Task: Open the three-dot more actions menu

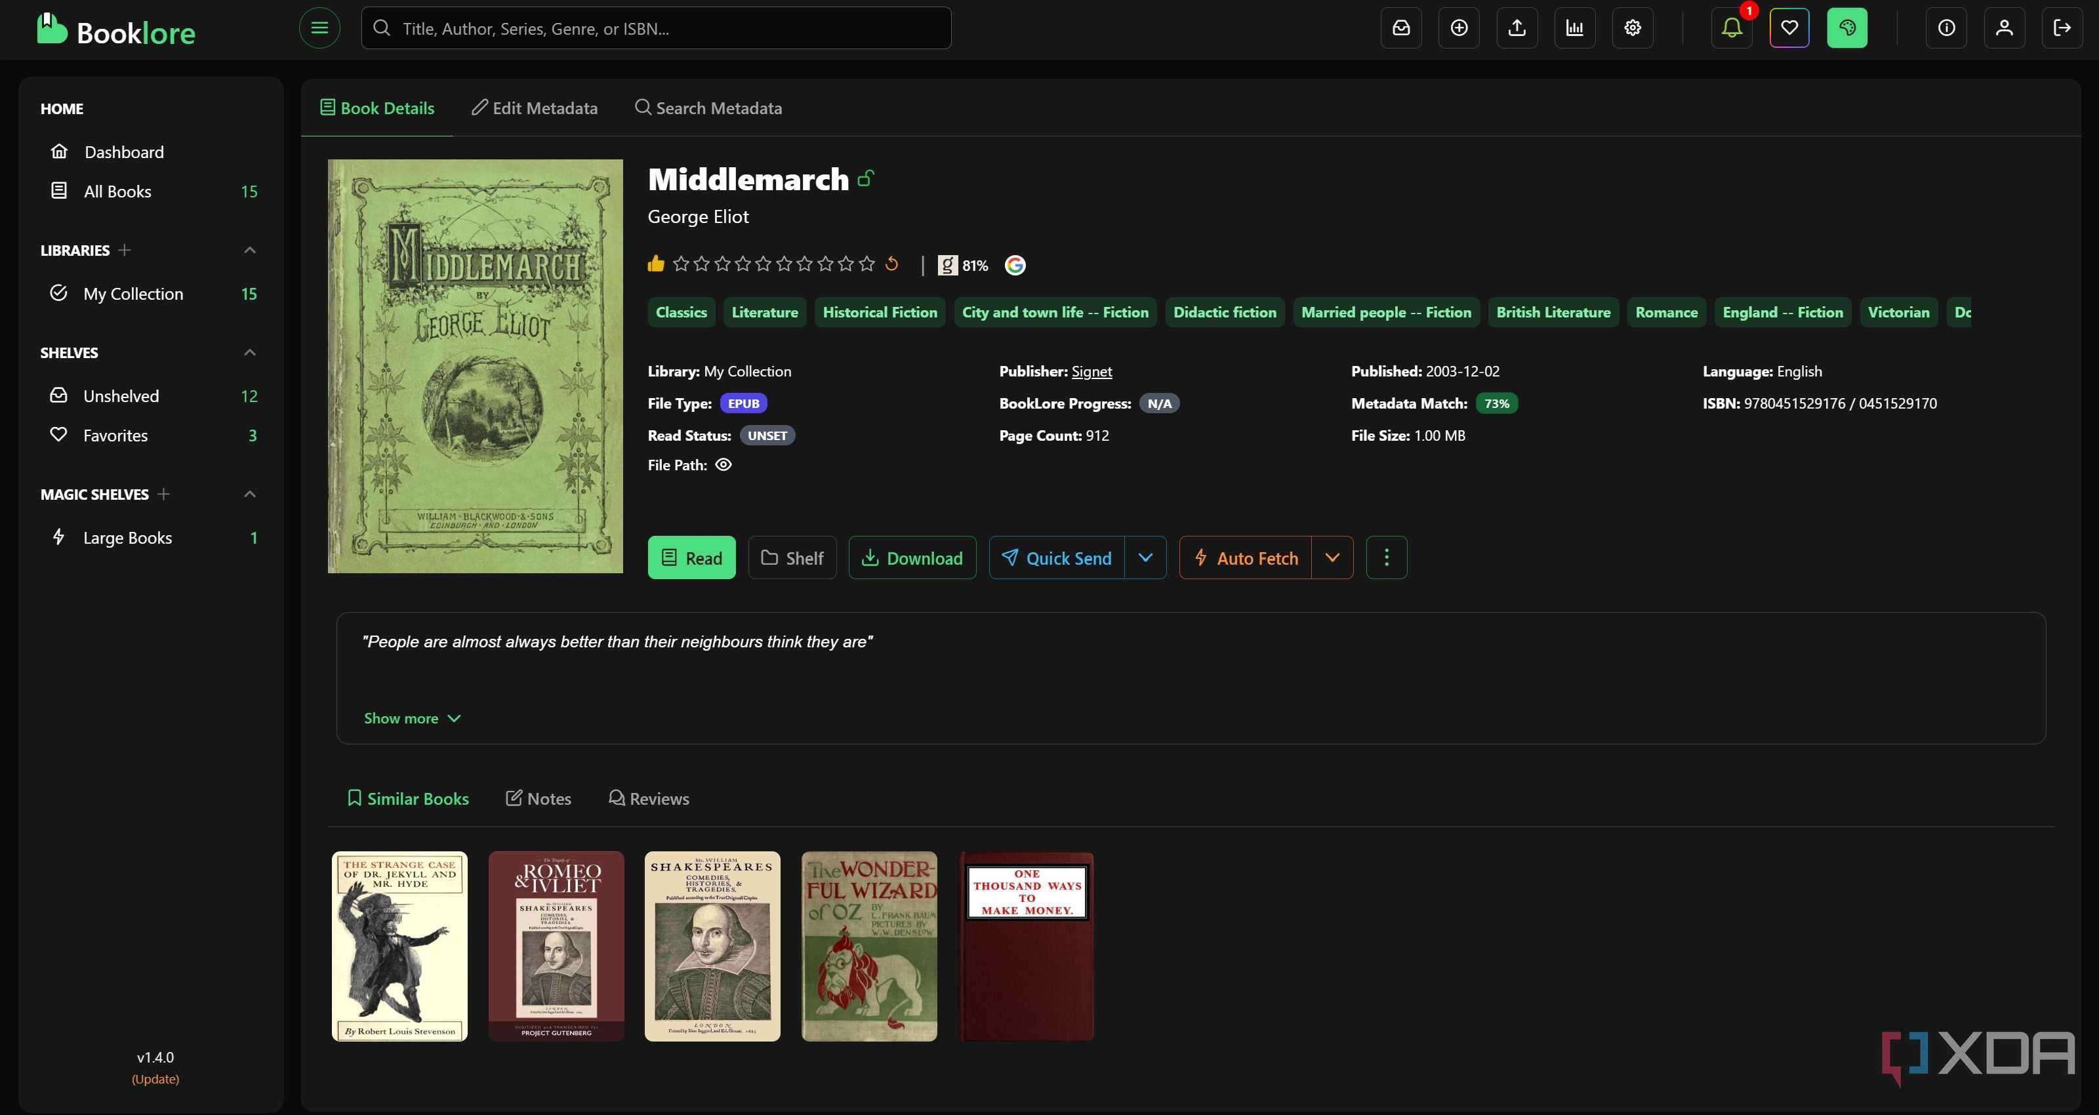Action: (1386, 557)
